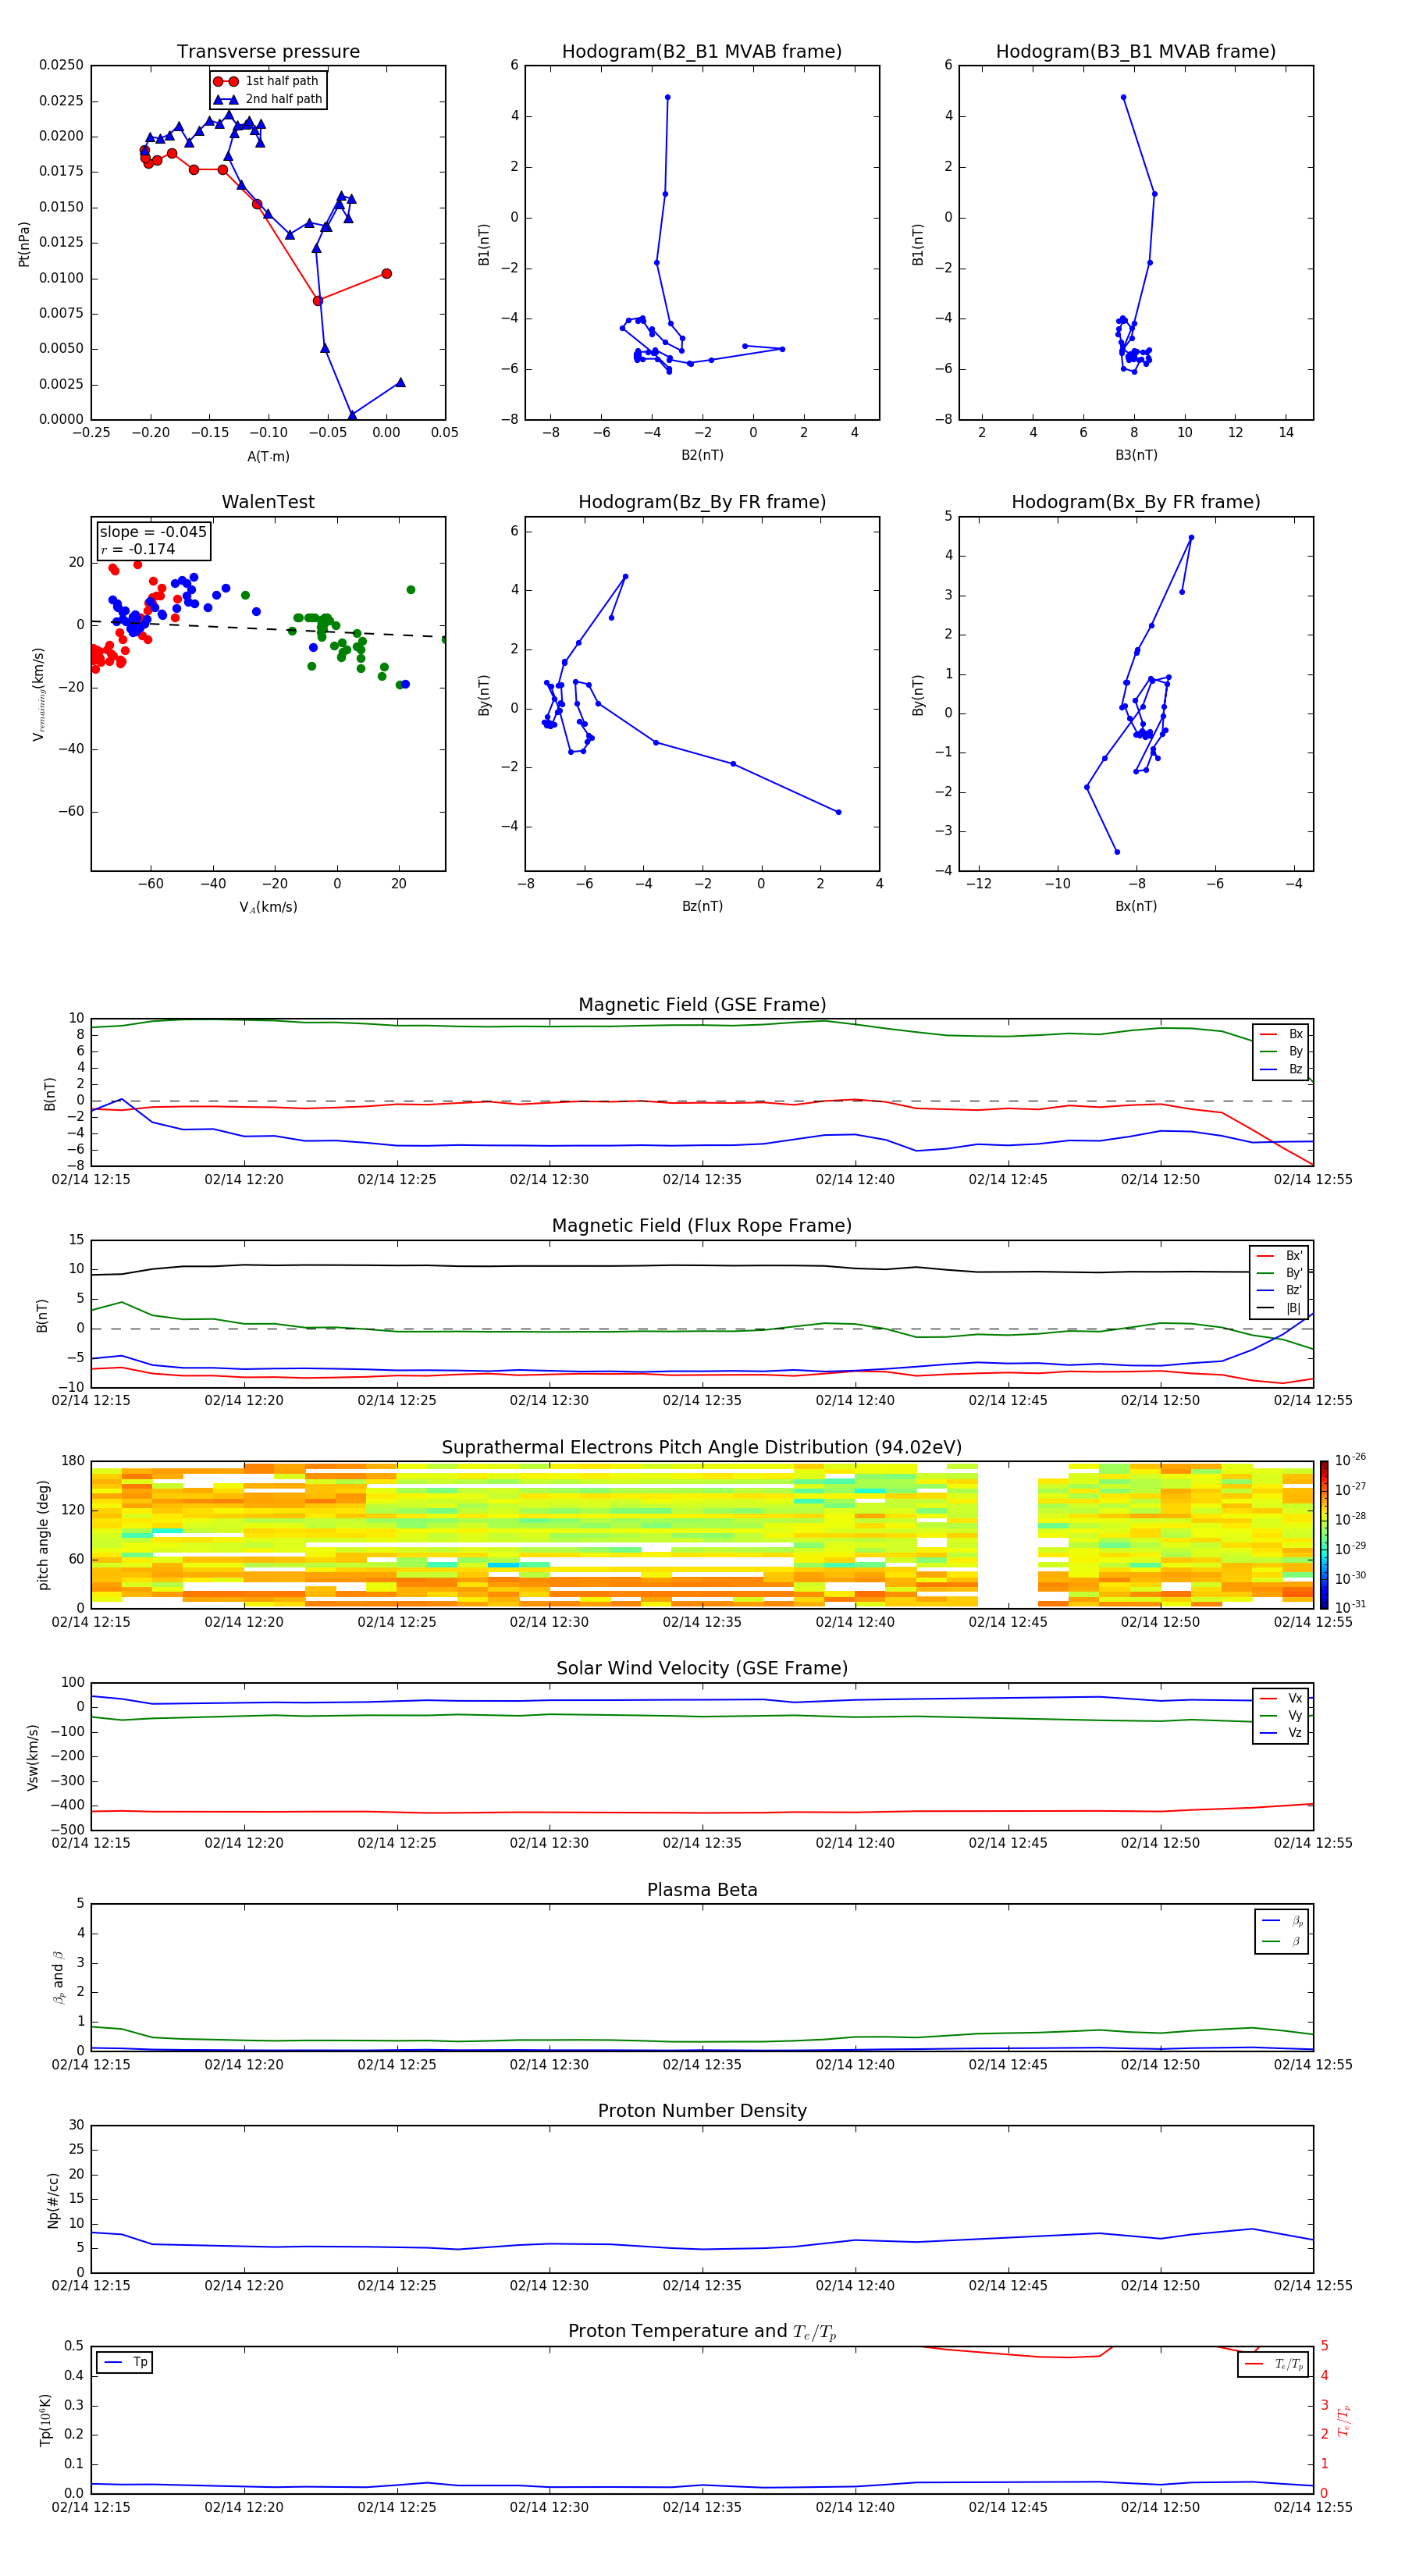Click the |B| entry in Flux Rope legend
Screen dimensions: 1405x2576
pos(1279,1309)
